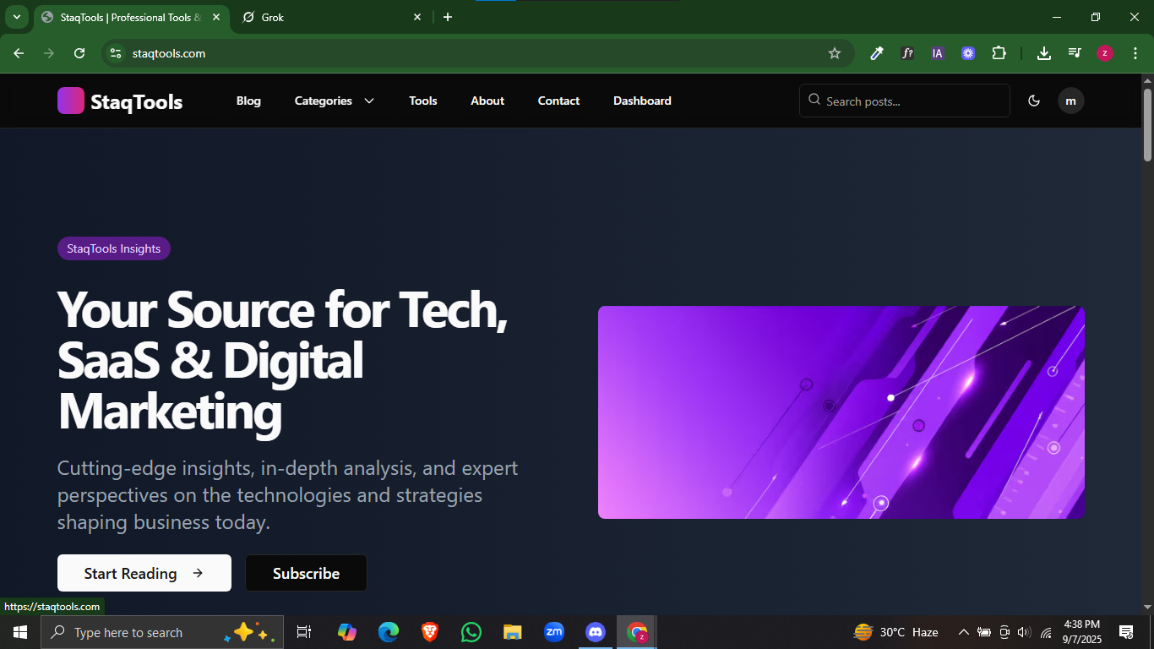Open Discord from the taskbar
The height and width of the screenshot is (649, 1154).
pos(596,632)
